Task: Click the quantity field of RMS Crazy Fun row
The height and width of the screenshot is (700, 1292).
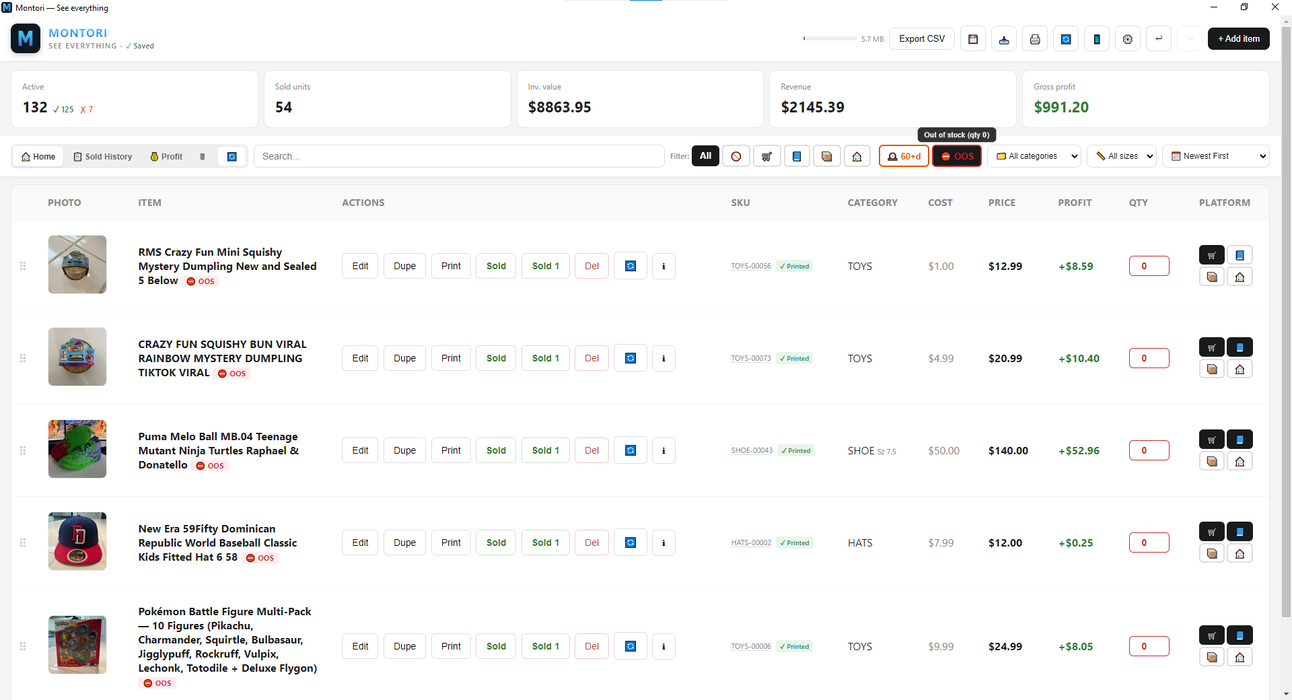Action: point(1149,266)
